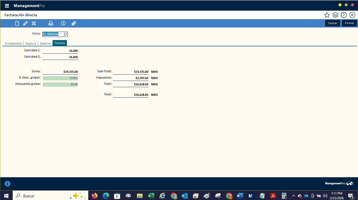Mark as favorite with star icon
358x200 pixels.
pyautogui.click(x=327, y=15)
